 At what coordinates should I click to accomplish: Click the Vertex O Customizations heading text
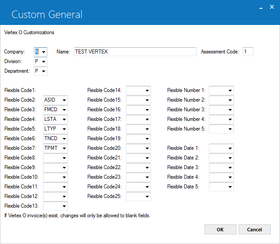coord(29,32)
